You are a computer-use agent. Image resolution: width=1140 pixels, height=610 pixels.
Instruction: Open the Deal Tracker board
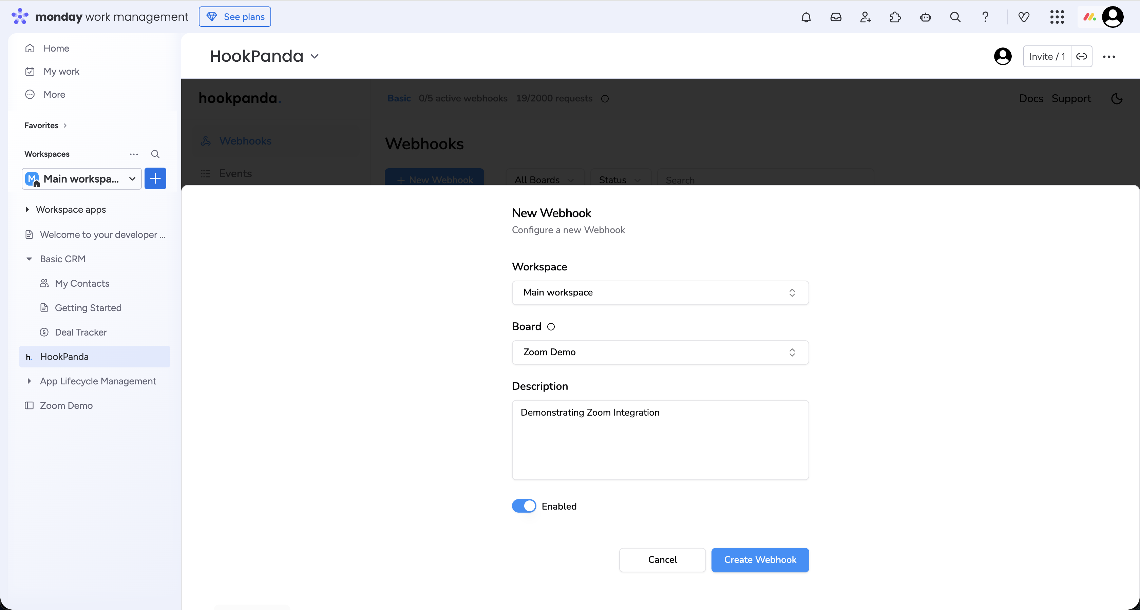(x=80, y=332)
